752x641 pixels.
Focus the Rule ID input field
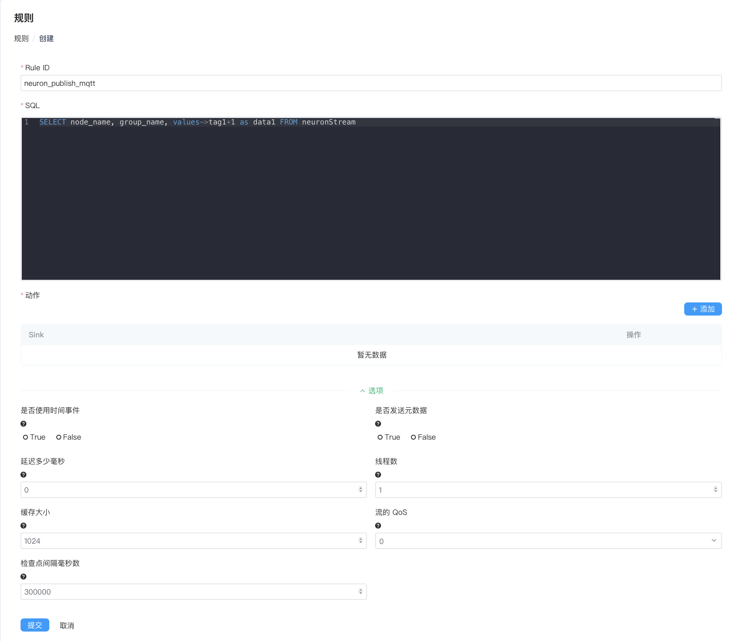[x=371, y=83]
